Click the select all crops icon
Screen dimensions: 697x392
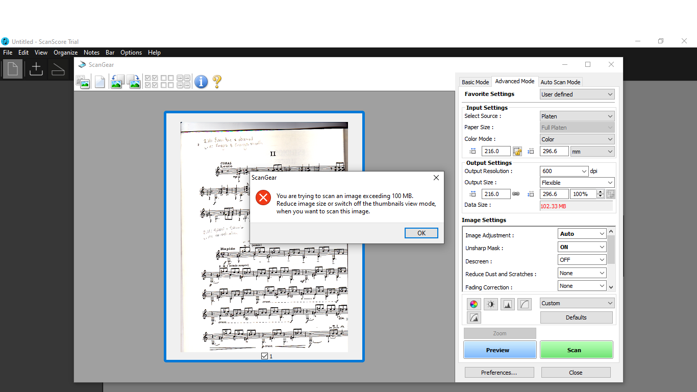pos(184,82)
